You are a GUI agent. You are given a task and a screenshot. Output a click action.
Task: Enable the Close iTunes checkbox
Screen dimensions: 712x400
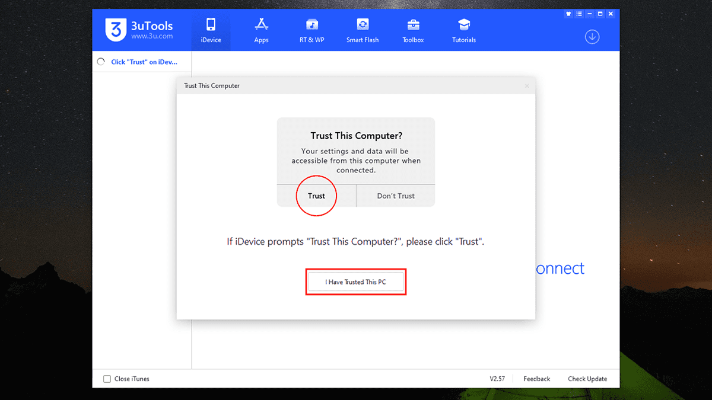(x=107, y=379)
